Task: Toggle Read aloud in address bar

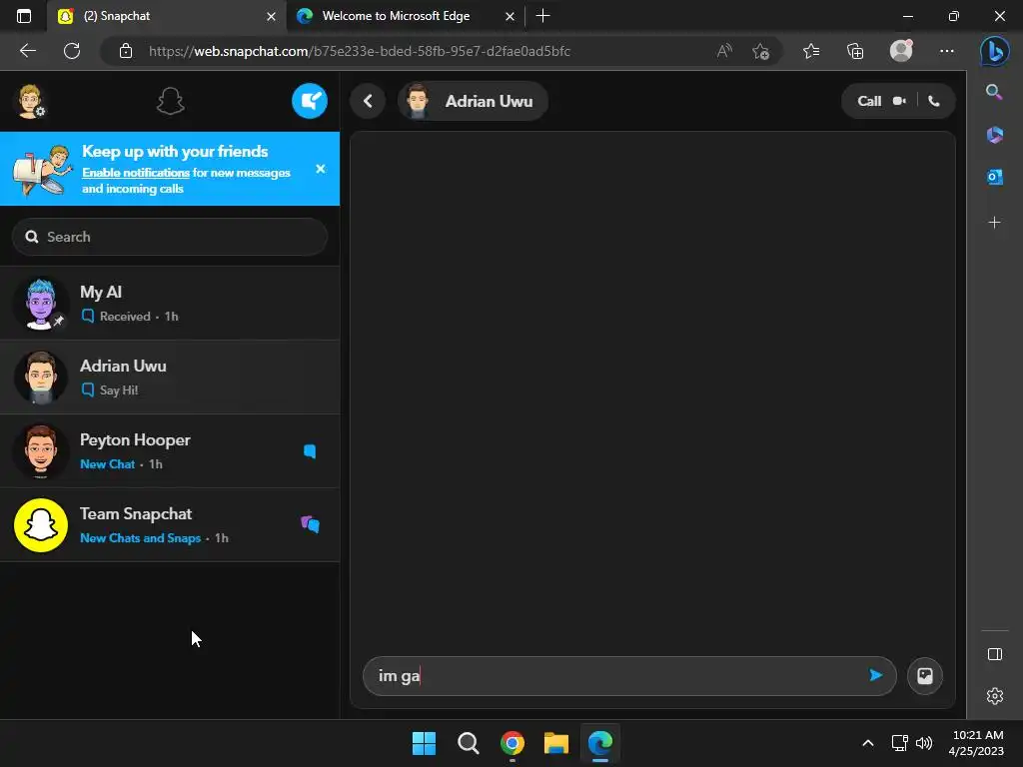Action: coord(724,51)
